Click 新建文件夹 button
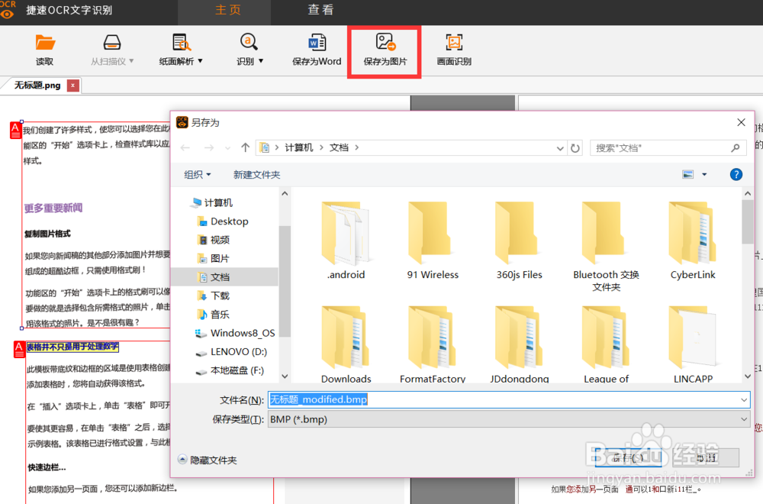 (x=256, y=174)
